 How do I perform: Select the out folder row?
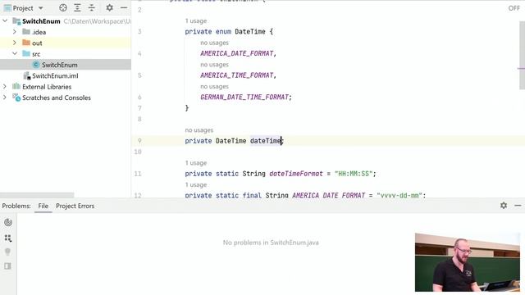pos(66,43)
